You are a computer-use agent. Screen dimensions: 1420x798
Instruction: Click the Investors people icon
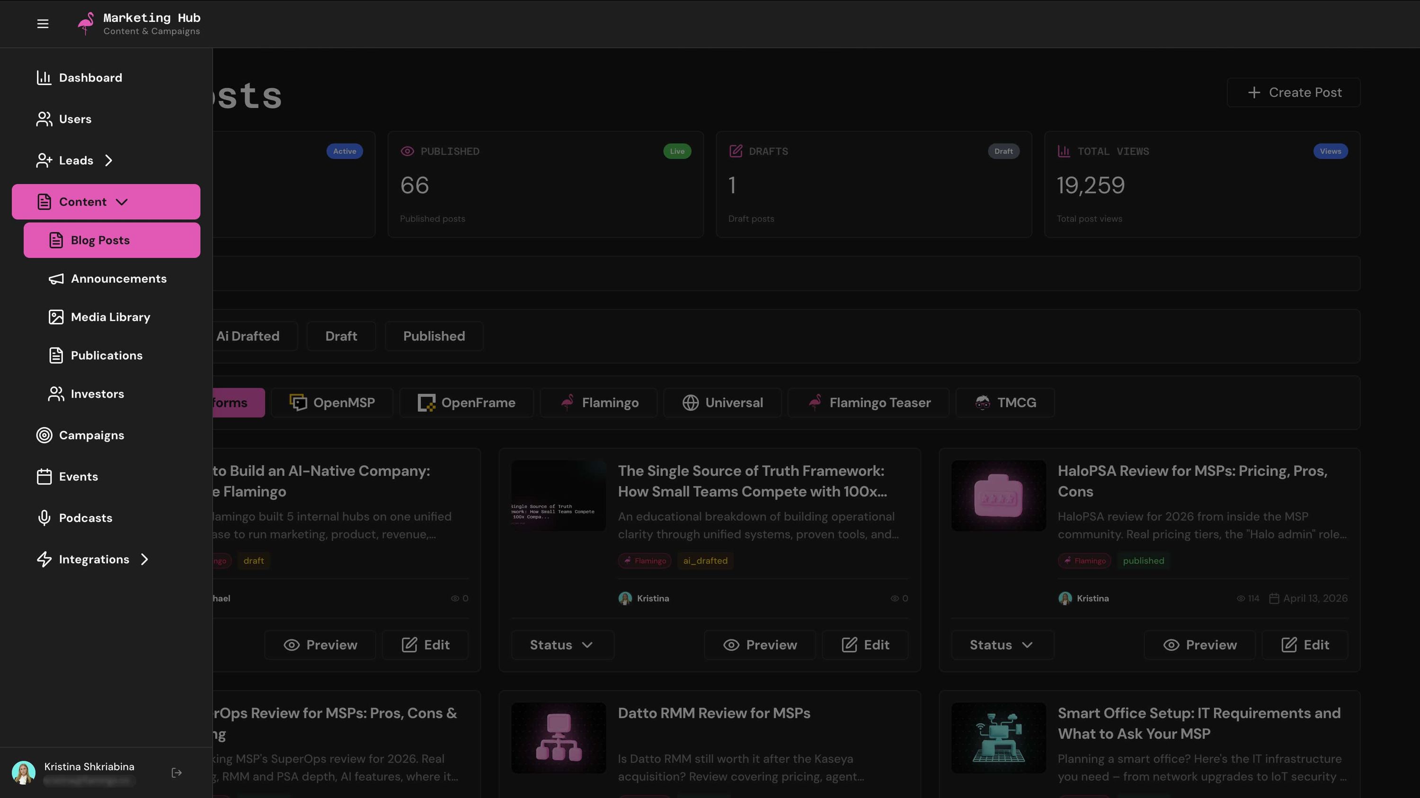(x=56, y=394)
